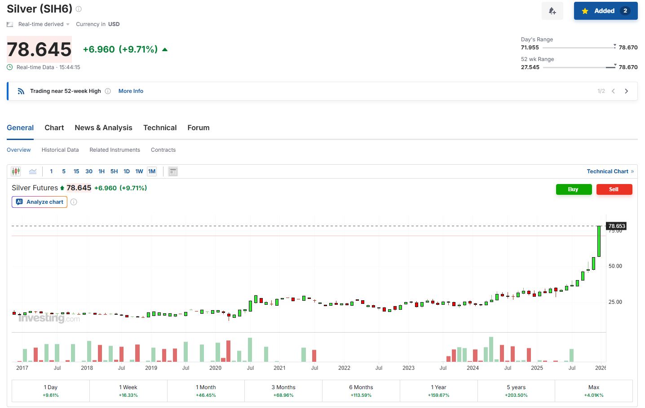This screenshot has width=645, height=408.
Task: Select the 1 Week performance range
Action: [x=128, y=391]
